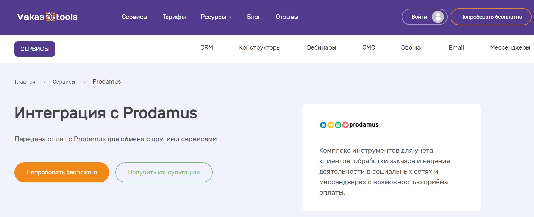The width and height of the screenshot is (534, 217).
Task: Click the Главная breadcrumb link
Action: 25,82
